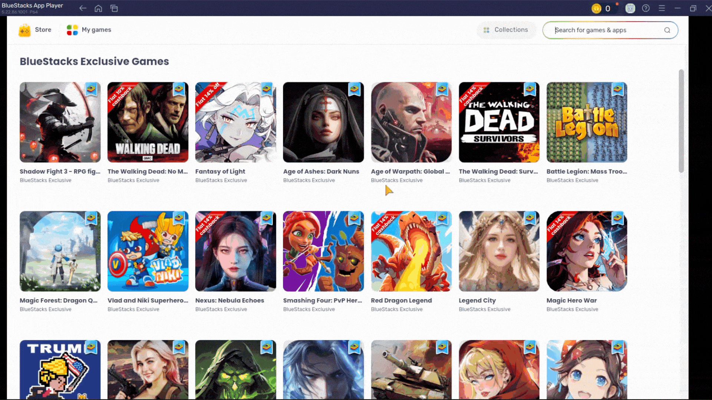
Task: Open Legend City game thumbnail
Action: (x=499, y=251)
